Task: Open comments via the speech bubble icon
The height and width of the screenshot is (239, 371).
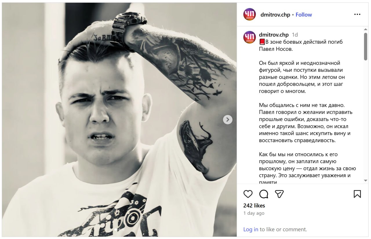Action: coord(263,194)
